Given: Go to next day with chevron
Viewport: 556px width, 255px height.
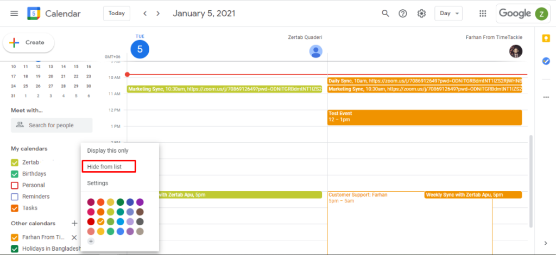Looking at the screenshot, I should tap(158, 14).
